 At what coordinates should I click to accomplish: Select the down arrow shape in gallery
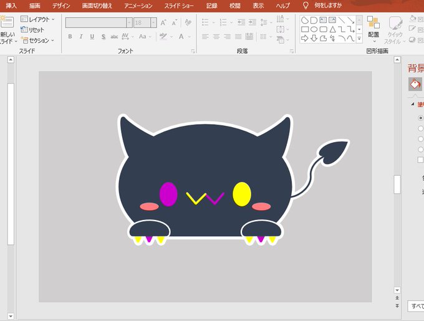314,39
